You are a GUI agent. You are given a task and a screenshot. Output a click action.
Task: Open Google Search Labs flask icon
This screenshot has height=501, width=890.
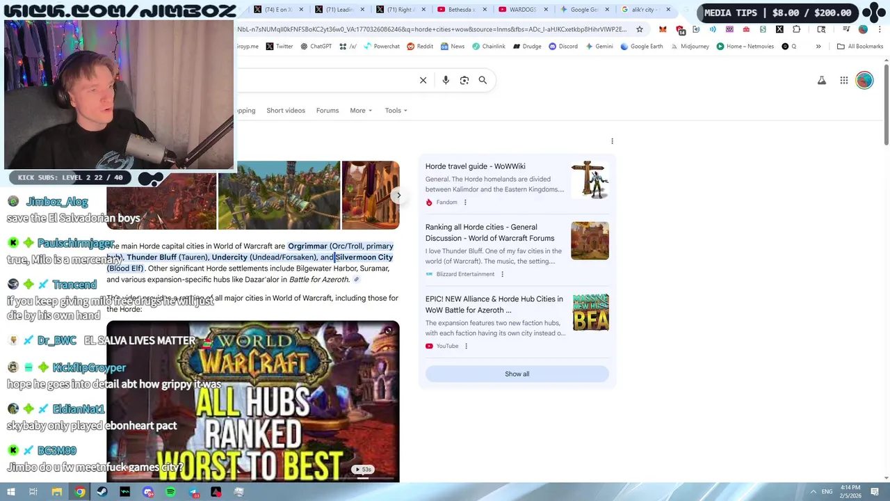(x=822, y=80)
